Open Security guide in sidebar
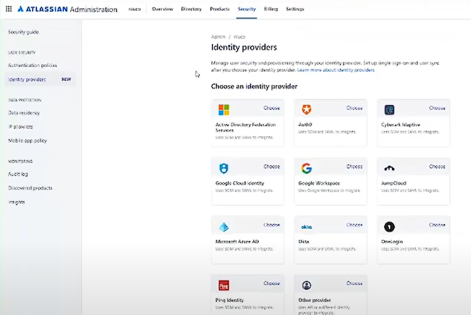This screenshot has width=471, height=315. pos(23,32)
